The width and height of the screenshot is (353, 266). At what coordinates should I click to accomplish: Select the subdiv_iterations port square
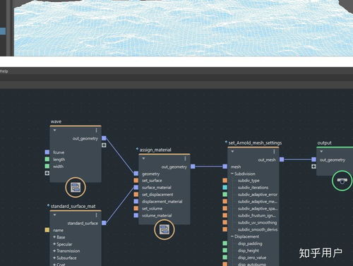click(225, 188)
